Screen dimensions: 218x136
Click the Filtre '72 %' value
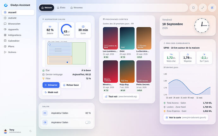[88, 79]
